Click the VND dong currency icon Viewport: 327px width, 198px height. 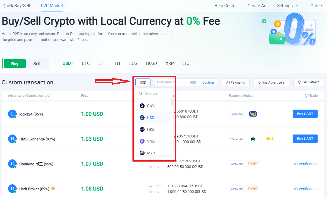pyautogui.click(x=142, y=141)
